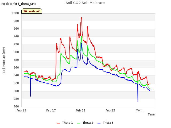Click the Feb 21 x-axis tick label
Viewport: 171px width, 128px height.
click(x=81, y=110)
